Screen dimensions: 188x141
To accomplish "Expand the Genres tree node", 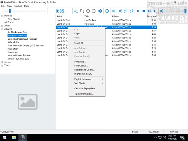I will [x=2, y=62].
